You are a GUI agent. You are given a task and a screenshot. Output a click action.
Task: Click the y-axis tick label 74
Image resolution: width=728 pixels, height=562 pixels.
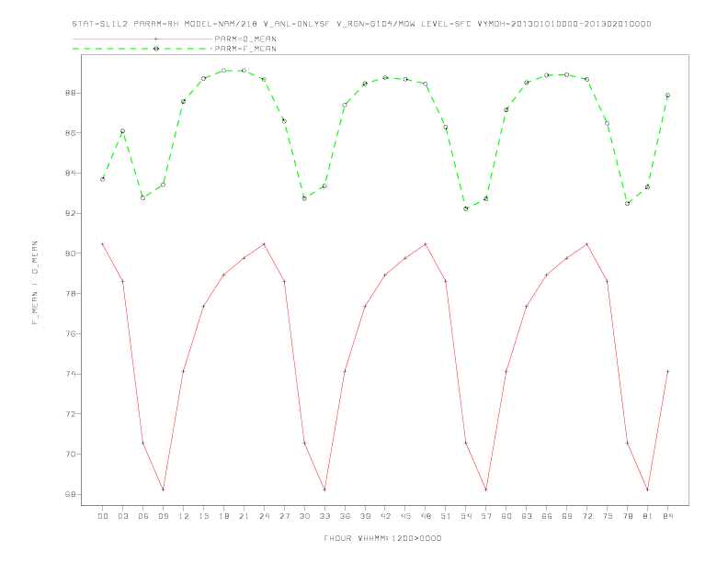click(70, 374)
